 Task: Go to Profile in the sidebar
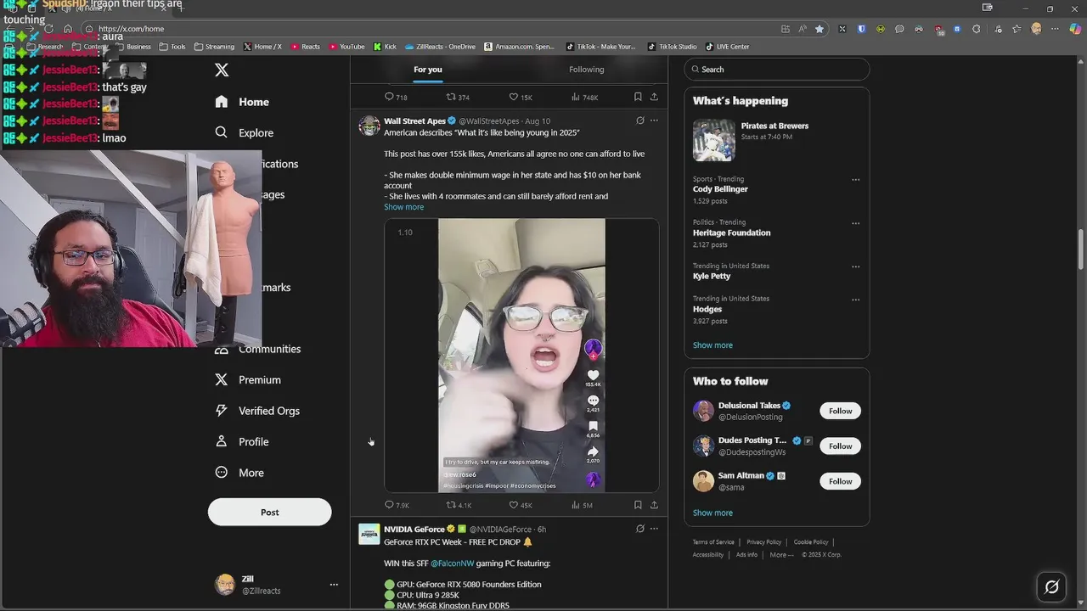(x=242, y=441)
